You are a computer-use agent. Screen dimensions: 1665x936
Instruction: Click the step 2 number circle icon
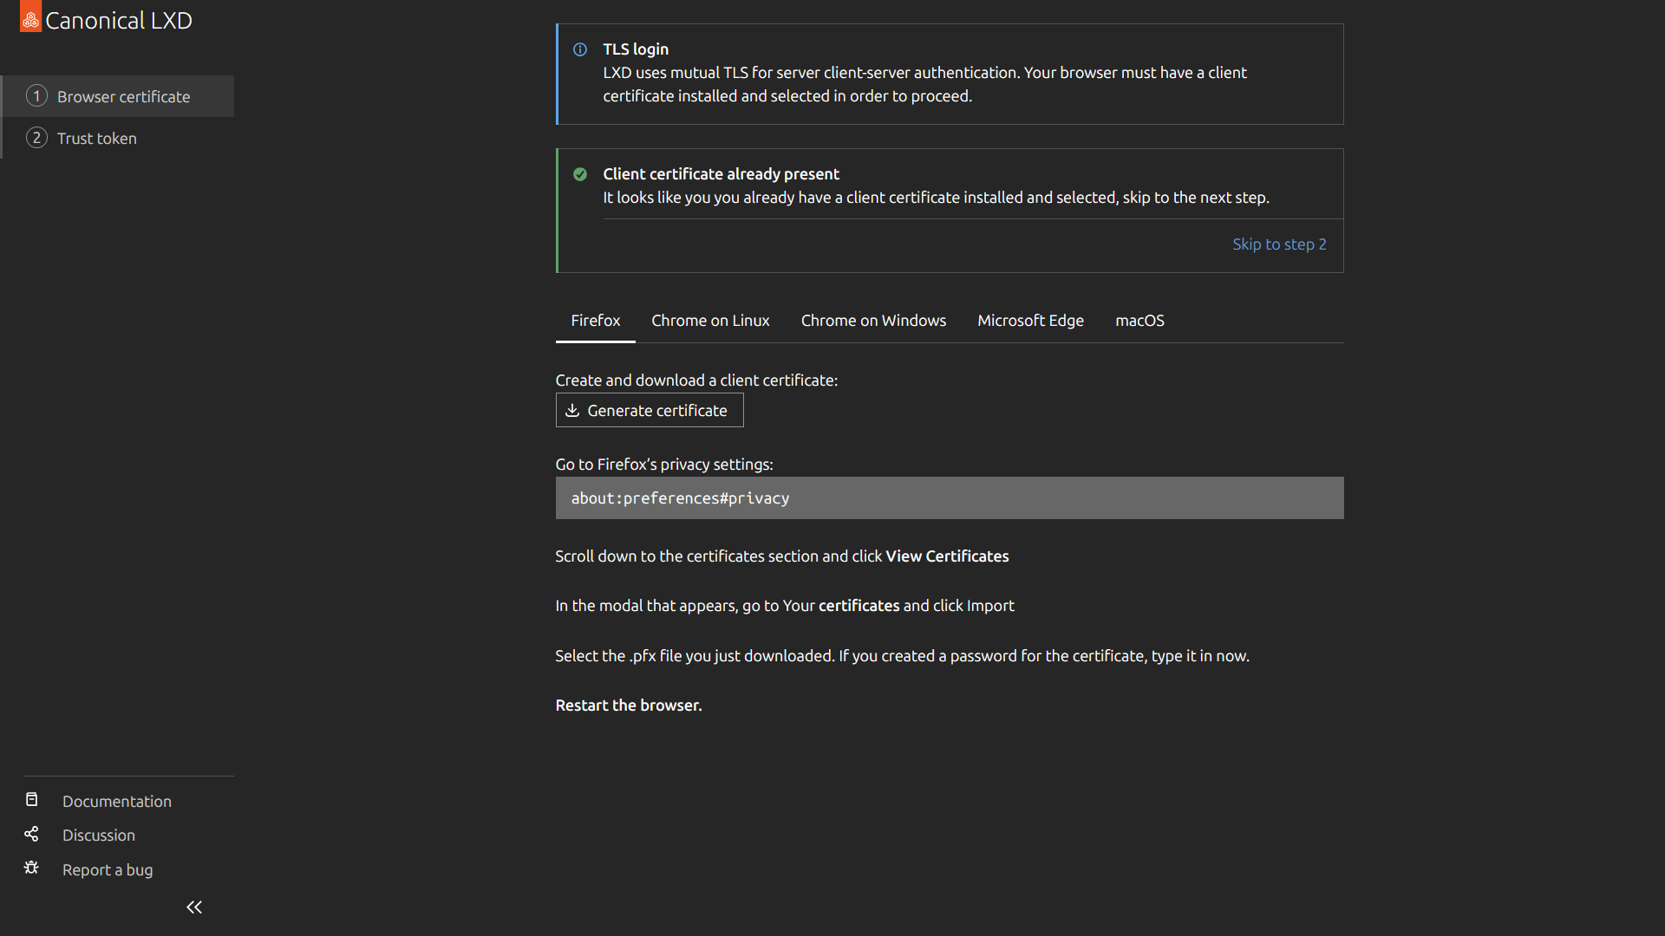tap(36, 137)
